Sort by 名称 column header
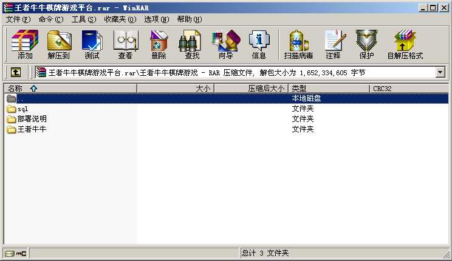Image resolution: width=452 pixels, height=261 pixels. point(70,89)
